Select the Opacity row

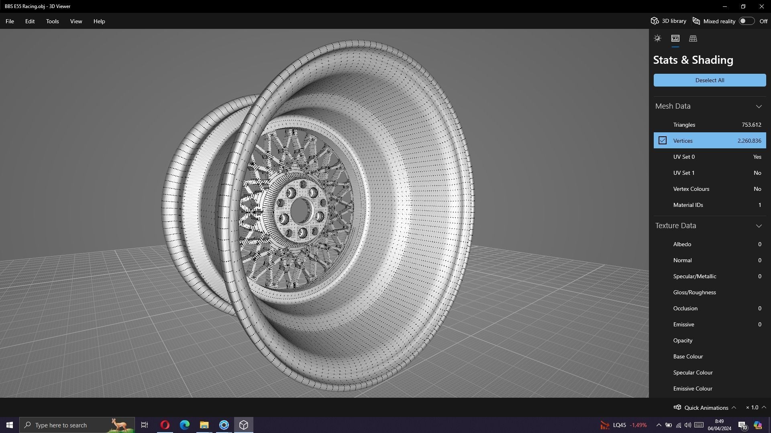[x=710, y=340]
